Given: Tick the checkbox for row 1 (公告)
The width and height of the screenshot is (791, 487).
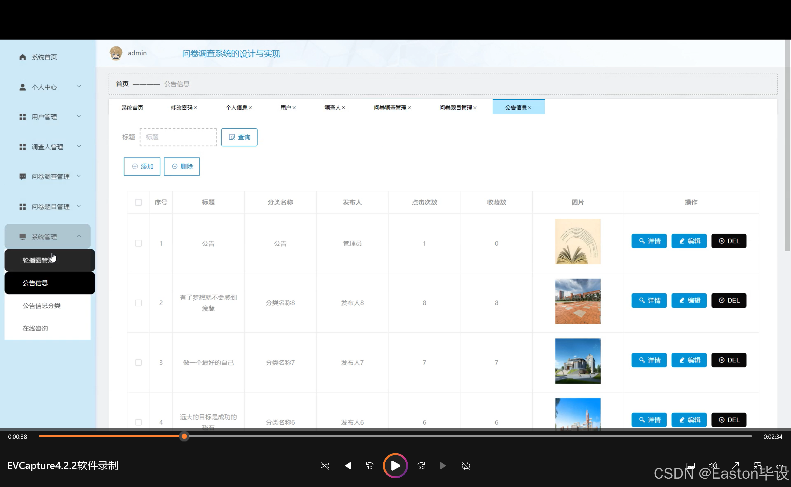Looking at the screenshot, I should point(138,243).
